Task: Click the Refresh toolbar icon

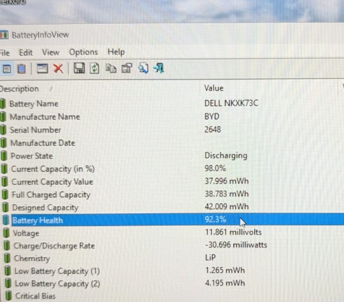Action: [94, 68]
